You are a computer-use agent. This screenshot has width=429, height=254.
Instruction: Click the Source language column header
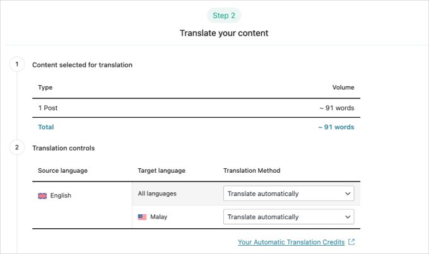[62, 171]
